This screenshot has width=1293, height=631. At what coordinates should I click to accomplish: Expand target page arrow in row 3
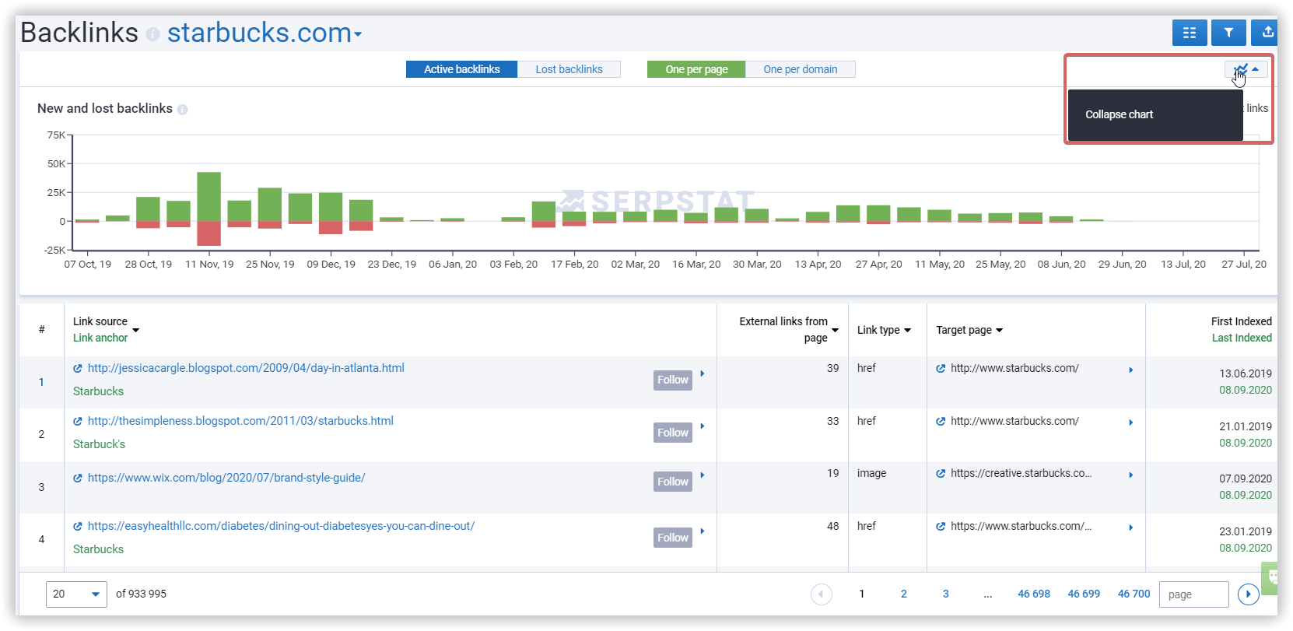point(1131,475)
